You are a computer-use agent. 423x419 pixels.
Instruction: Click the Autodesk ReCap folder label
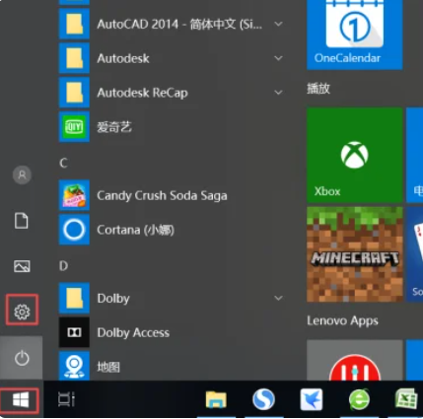point(142,93)
